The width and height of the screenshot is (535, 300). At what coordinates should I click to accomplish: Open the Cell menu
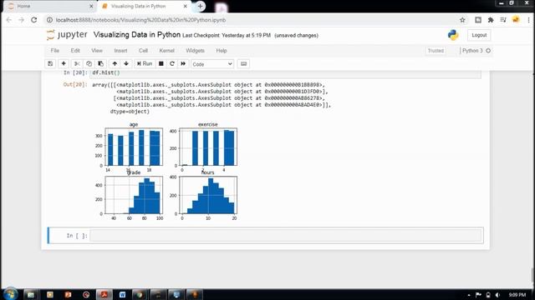[143, 51]
